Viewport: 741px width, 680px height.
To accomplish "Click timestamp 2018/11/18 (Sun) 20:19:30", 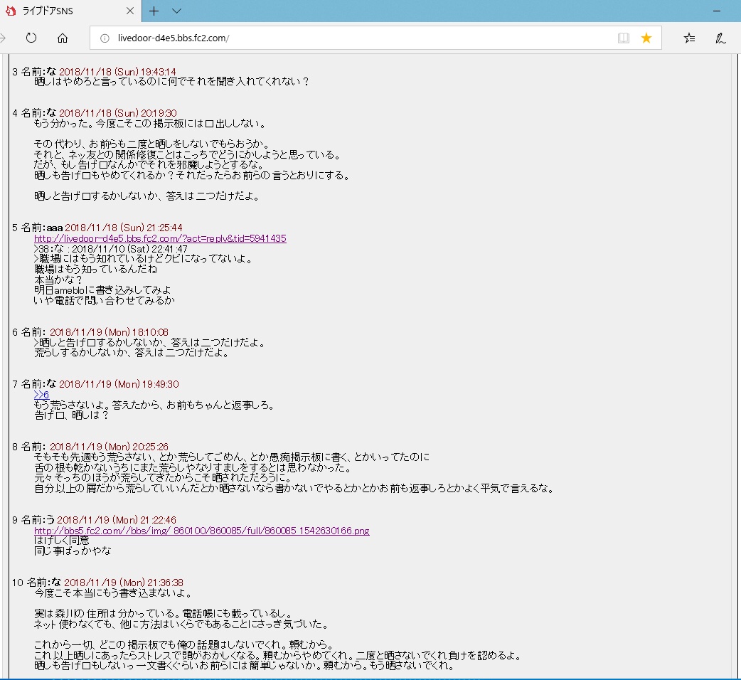I will click(x=117, y=113).
